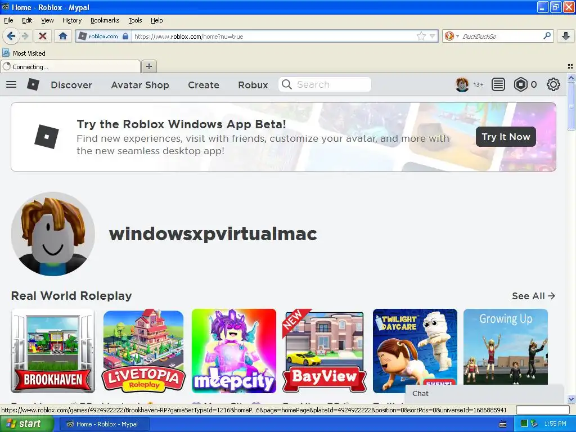Bookmark this page with the star icon
576x432 pixels.
421,36
